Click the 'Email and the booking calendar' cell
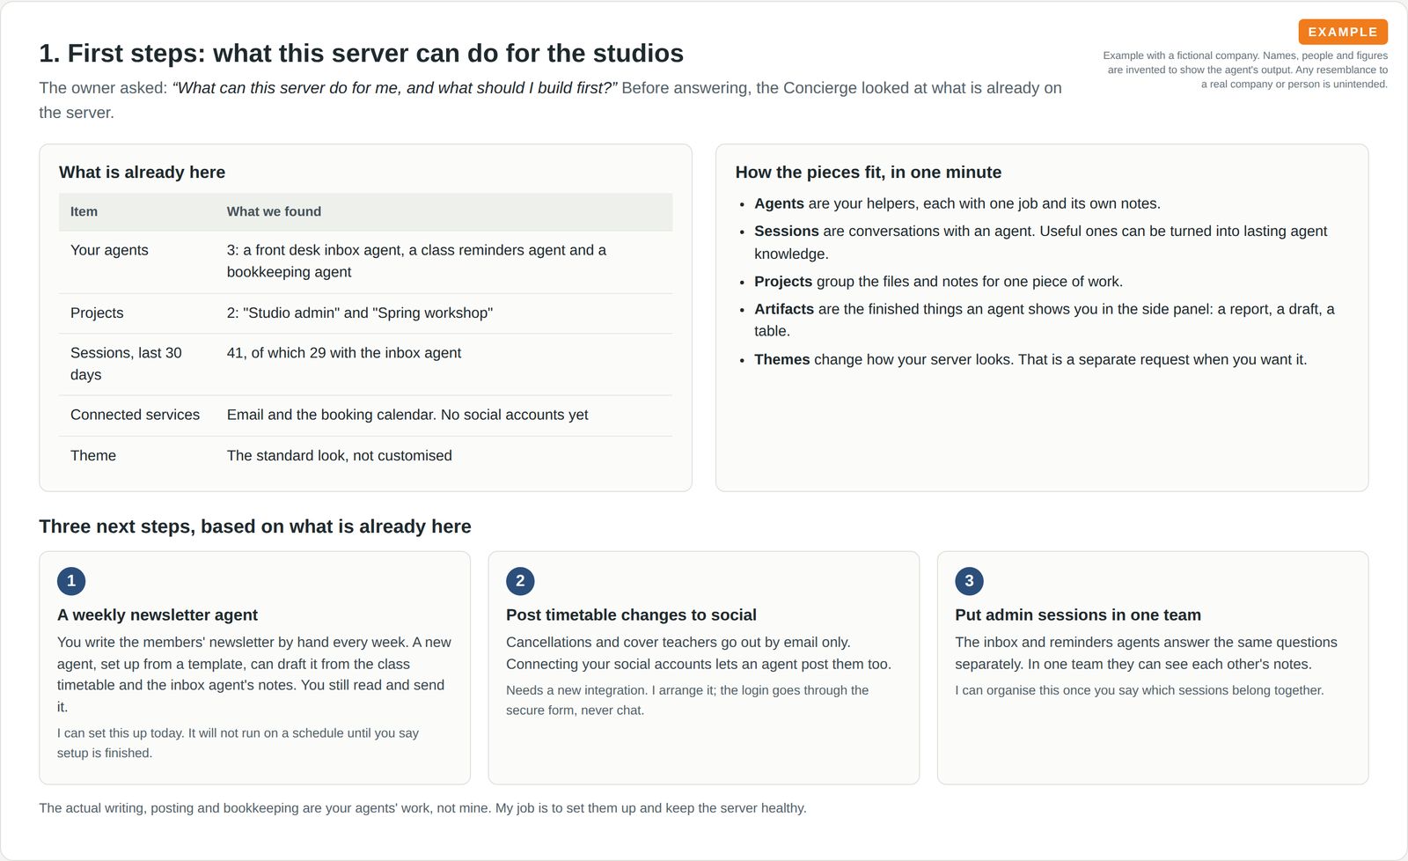This screenshot has width=1408, height=861. point(407,415)
